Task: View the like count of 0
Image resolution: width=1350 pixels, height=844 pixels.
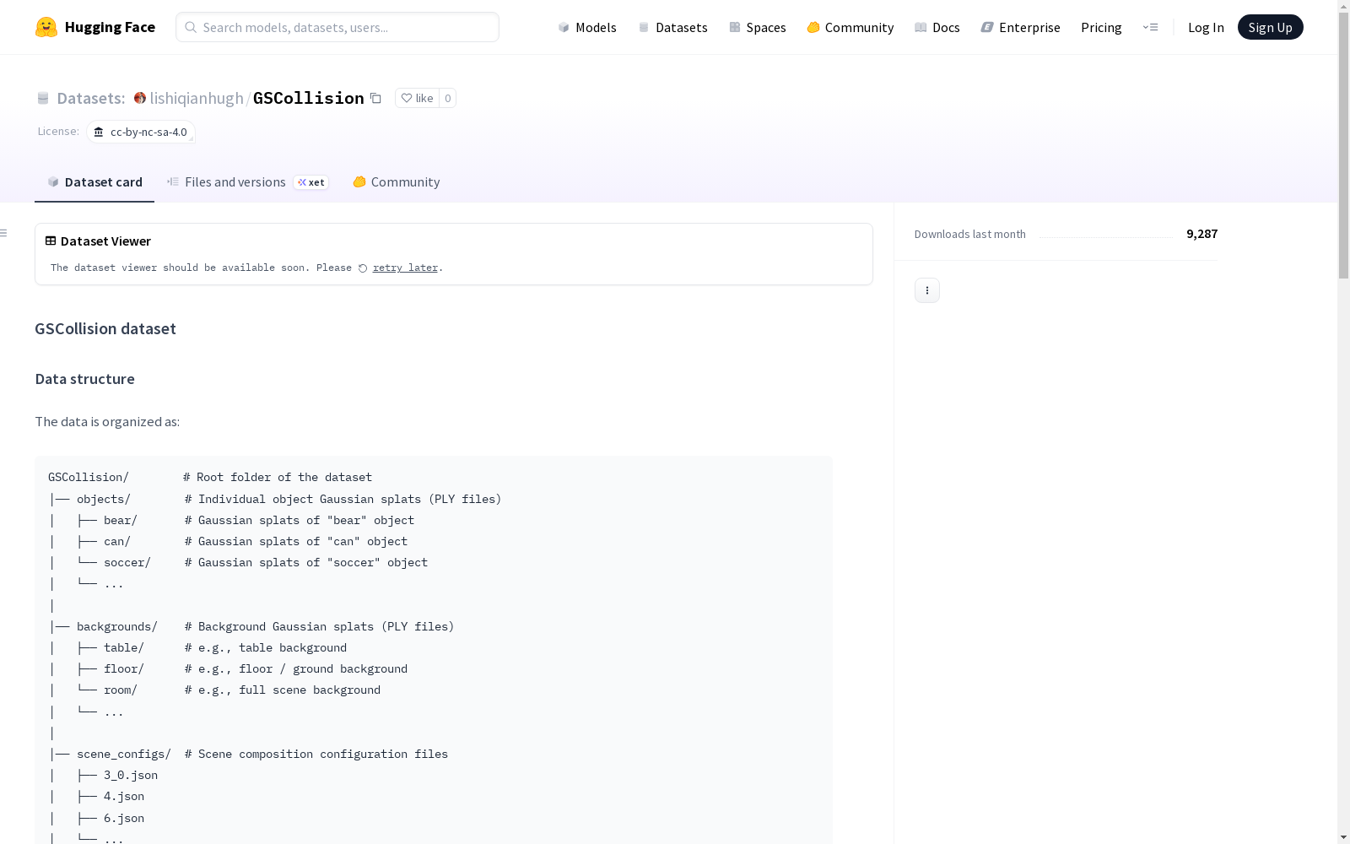Action: click(448, 98)
